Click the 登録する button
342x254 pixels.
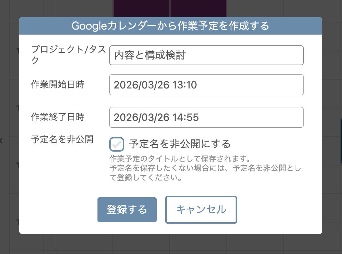click(x=127, y=210)
